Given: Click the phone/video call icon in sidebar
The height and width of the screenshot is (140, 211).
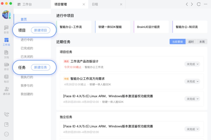Looking at the screenshot, I should 7,114.
